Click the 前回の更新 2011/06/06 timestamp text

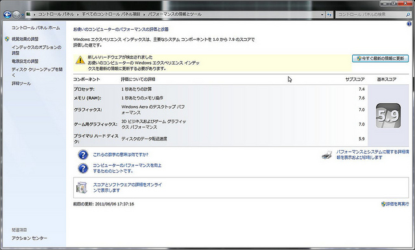point(104,204)
